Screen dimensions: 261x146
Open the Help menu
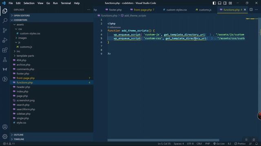[77, 3]
